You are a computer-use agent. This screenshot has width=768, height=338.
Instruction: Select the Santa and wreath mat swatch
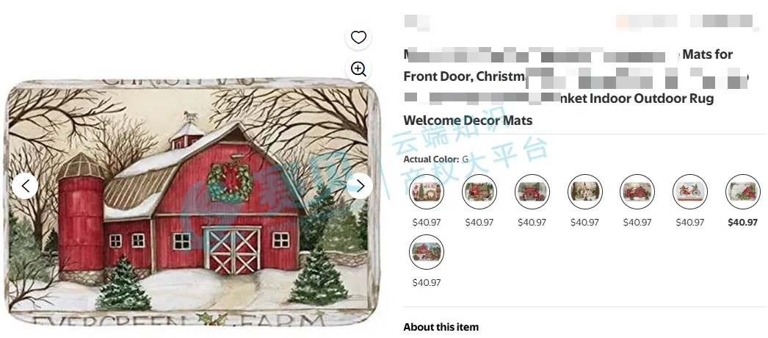click(x=427, y=193)
